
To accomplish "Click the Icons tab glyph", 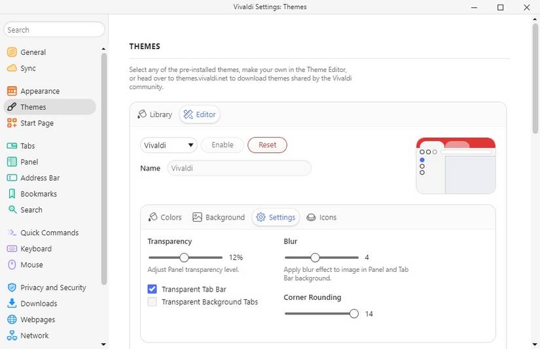I will 311,218.
